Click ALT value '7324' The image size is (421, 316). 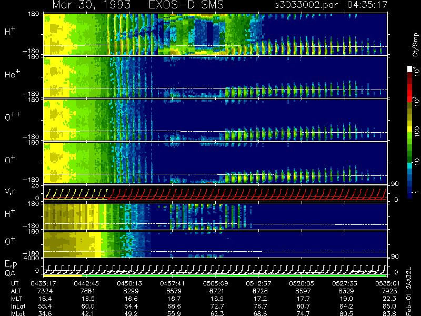click(45, 291)
